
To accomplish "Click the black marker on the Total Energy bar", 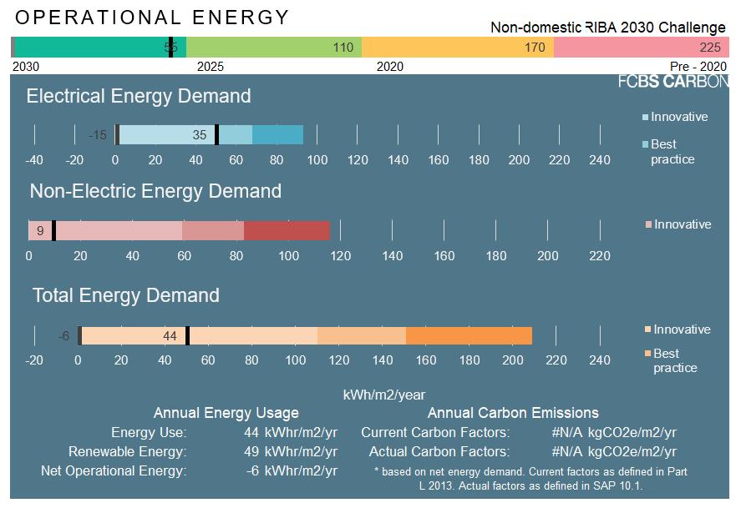I will 188,336.
